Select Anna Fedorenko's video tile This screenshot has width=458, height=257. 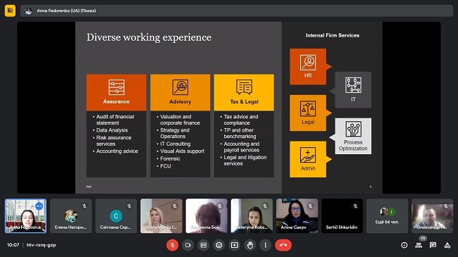25,216
